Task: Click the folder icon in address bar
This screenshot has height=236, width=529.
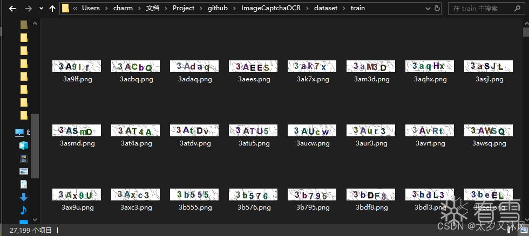Action: (x=65, y=8)
